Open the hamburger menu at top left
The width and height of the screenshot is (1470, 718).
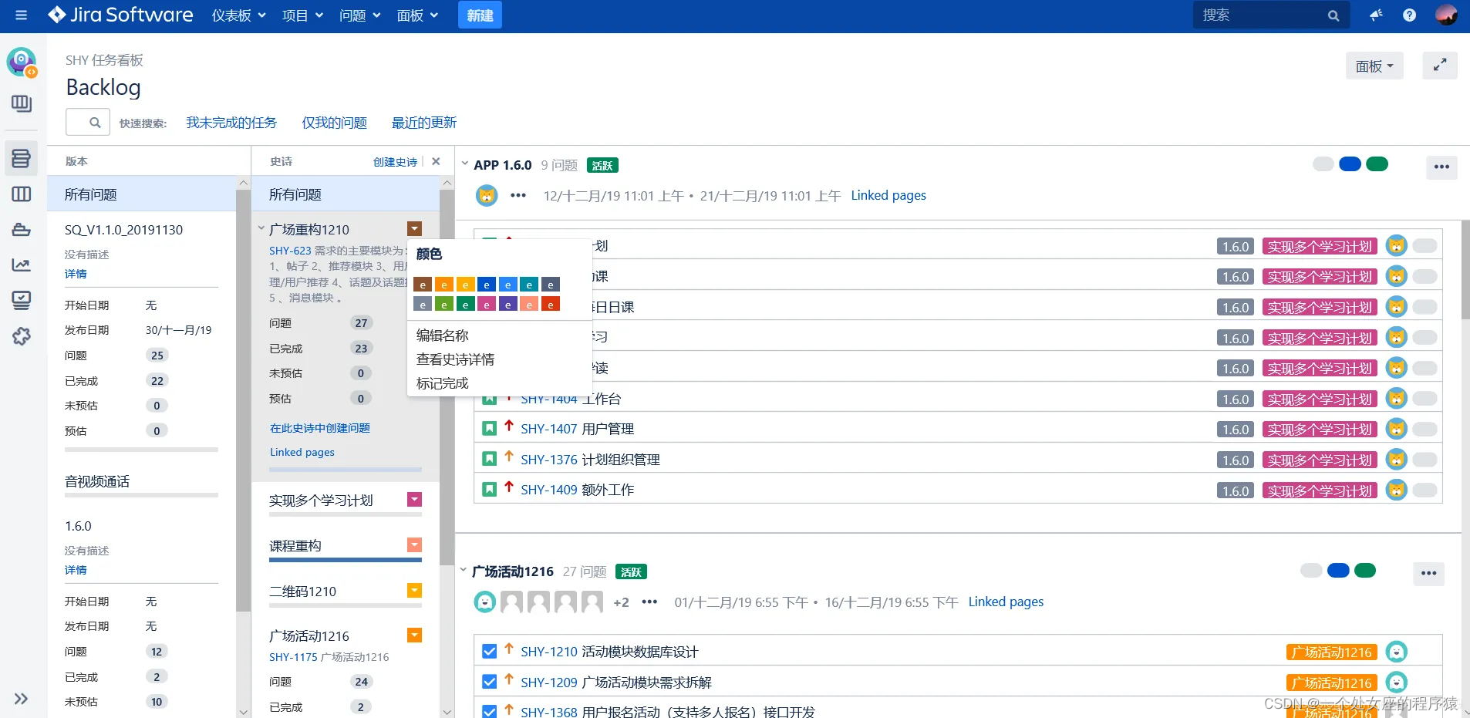[x=21, y=15]
